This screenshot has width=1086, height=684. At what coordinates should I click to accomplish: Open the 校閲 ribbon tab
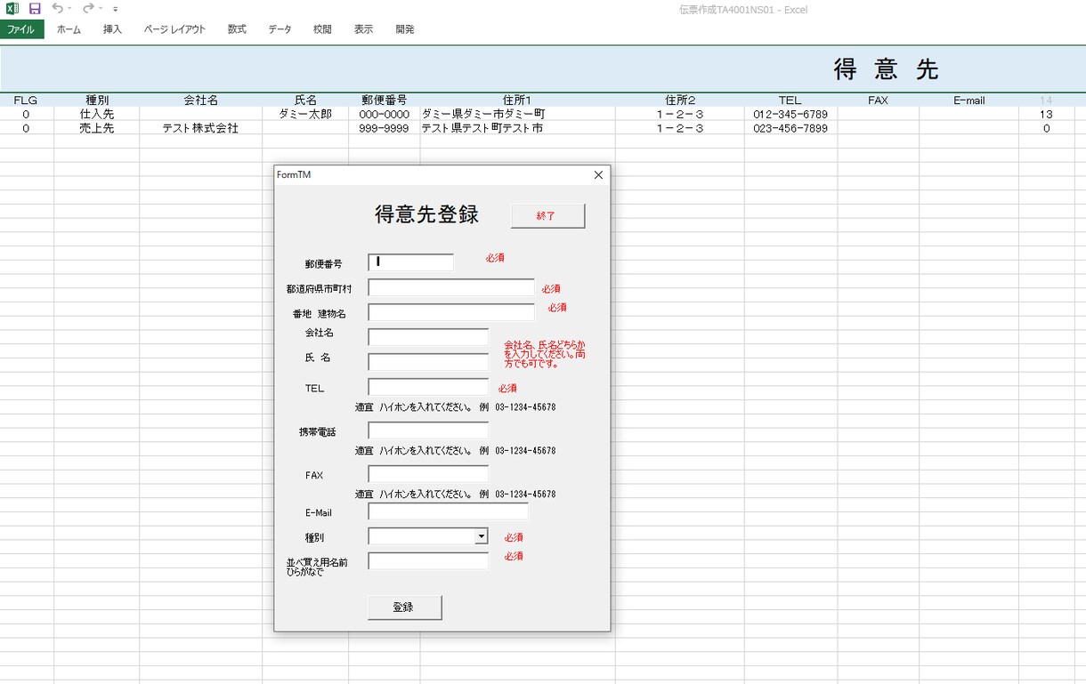coord(322,29)
